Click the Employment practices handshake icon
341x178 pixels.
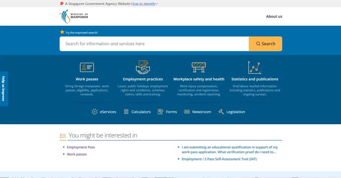click(143, 67)
